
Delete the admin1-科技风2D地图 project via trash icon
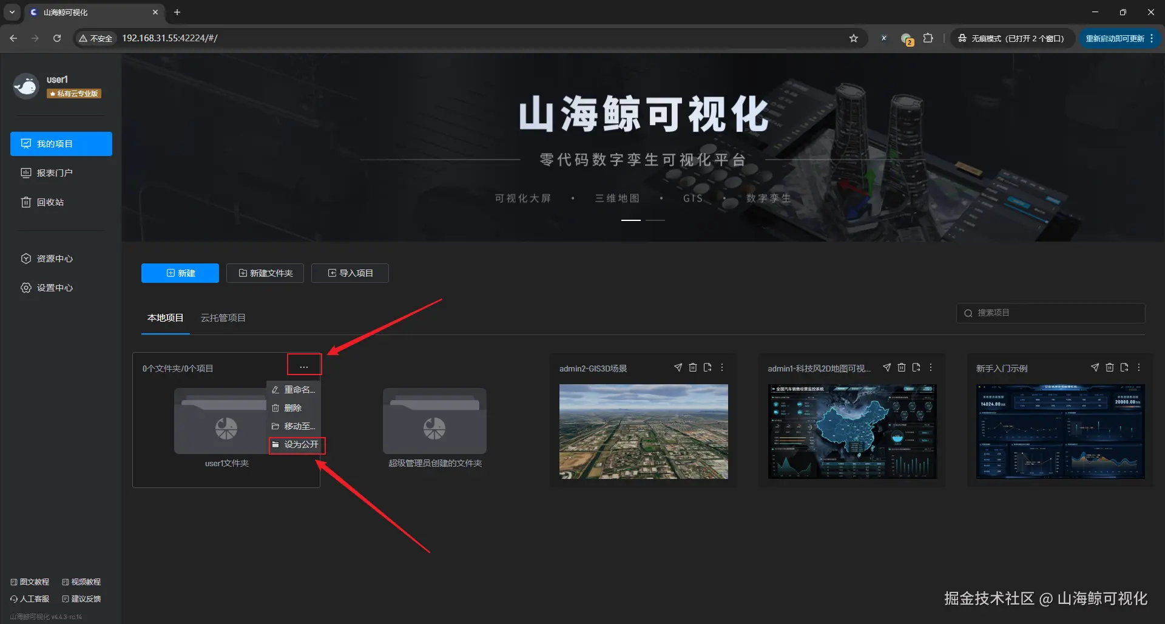tap(902, 368)
